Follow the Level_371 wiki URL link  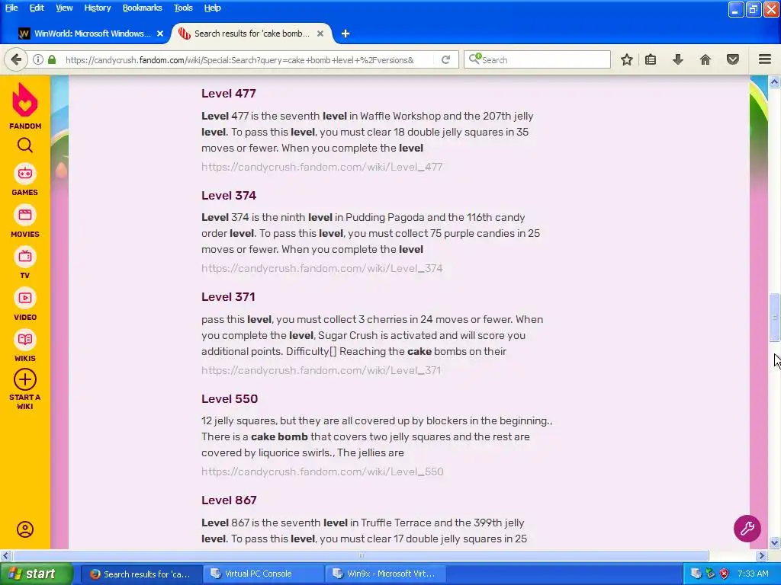[321, 371]
